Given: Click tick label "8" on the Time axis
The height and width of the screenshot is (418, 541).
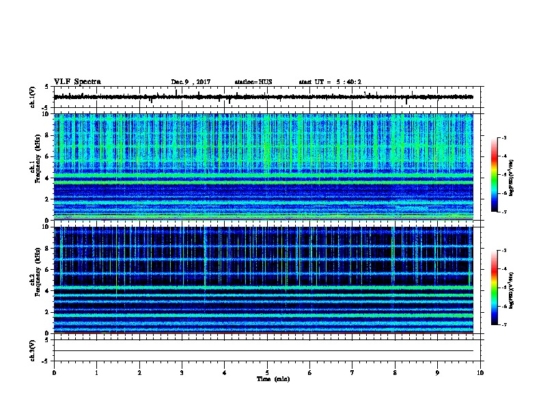Looking at the screenshot, I should click(x=395, y=373).
